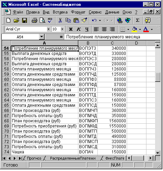
Task: Expand the Name Box dropdown showing A54
Action: pyautogui.click(x=41, y=37)
